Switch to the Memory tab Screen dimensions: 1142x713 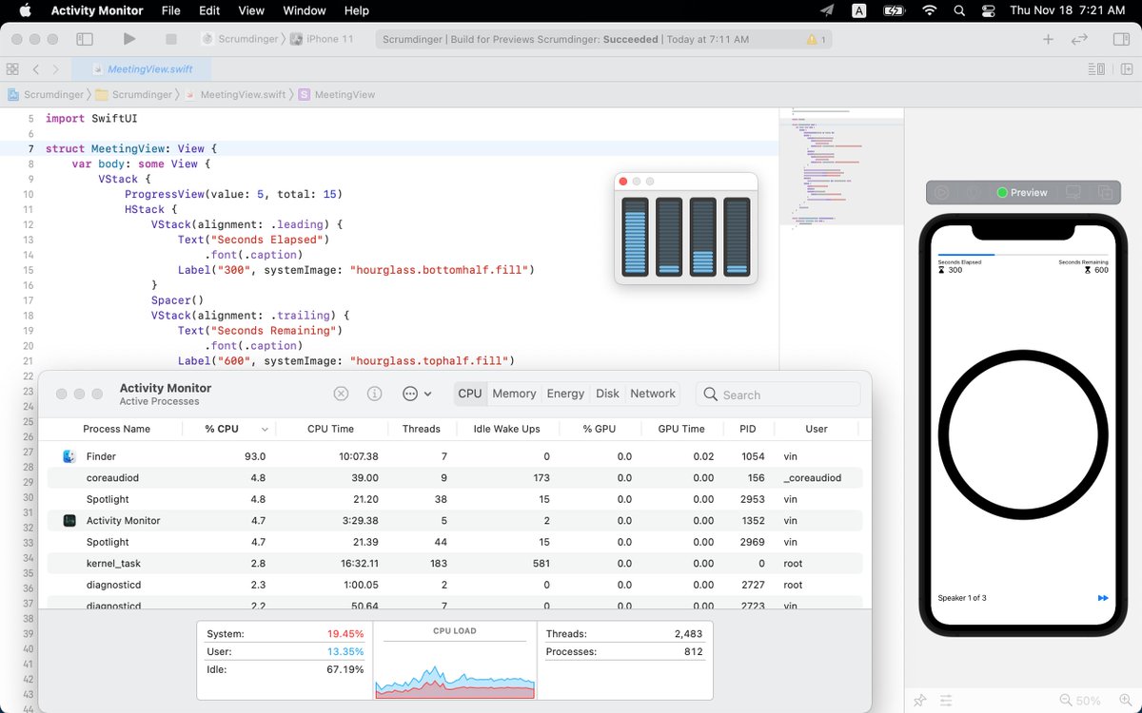pos(515,394)
